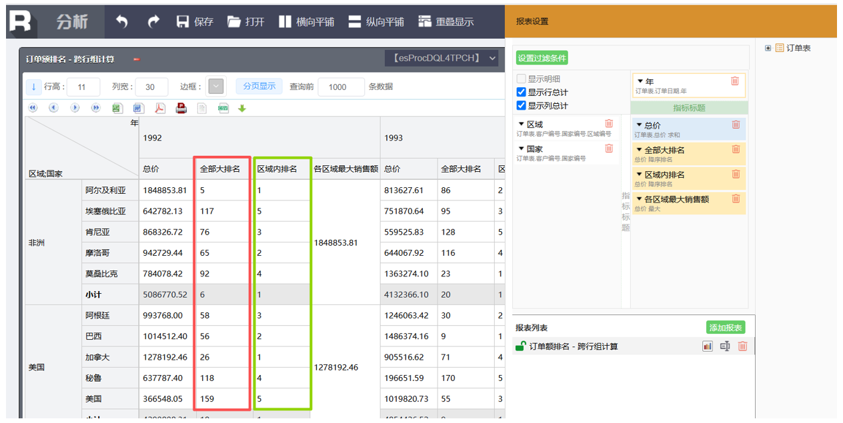Expand the 订单表 tree node
843x423 pixels.
pyautogui.click(x=768, y=48)
